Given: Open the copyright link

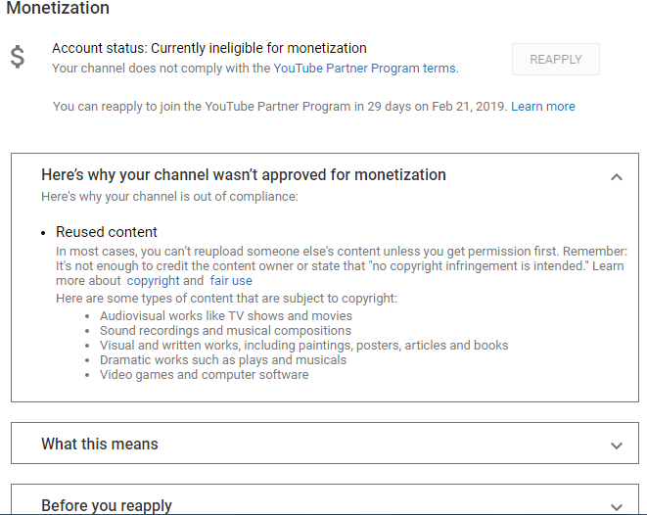Looking at the screenshot, I should 153,281.
